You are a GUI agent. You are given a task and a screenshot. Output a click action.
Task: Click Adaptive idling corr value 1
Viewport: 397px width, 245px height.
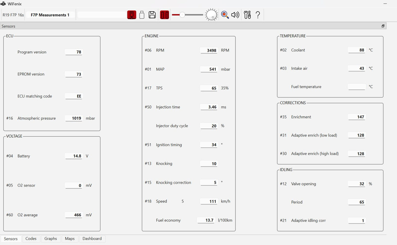(x=357, y=221)
